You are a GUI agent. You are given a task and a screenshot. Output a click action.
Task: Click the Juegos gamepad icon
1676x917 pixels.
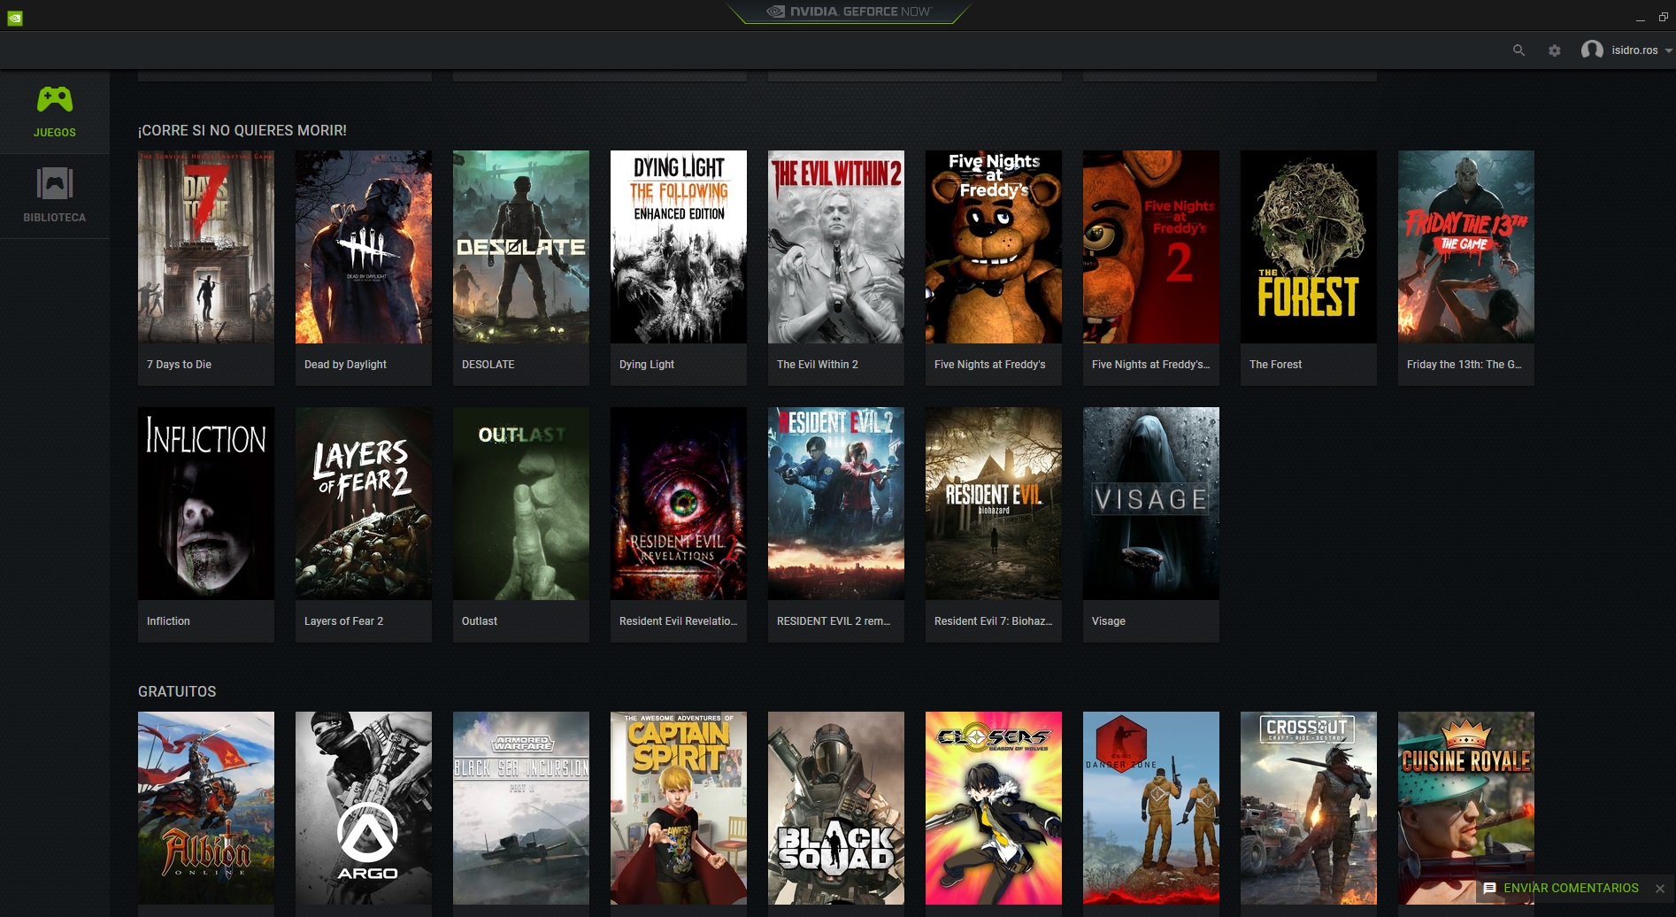coord(55,99)
